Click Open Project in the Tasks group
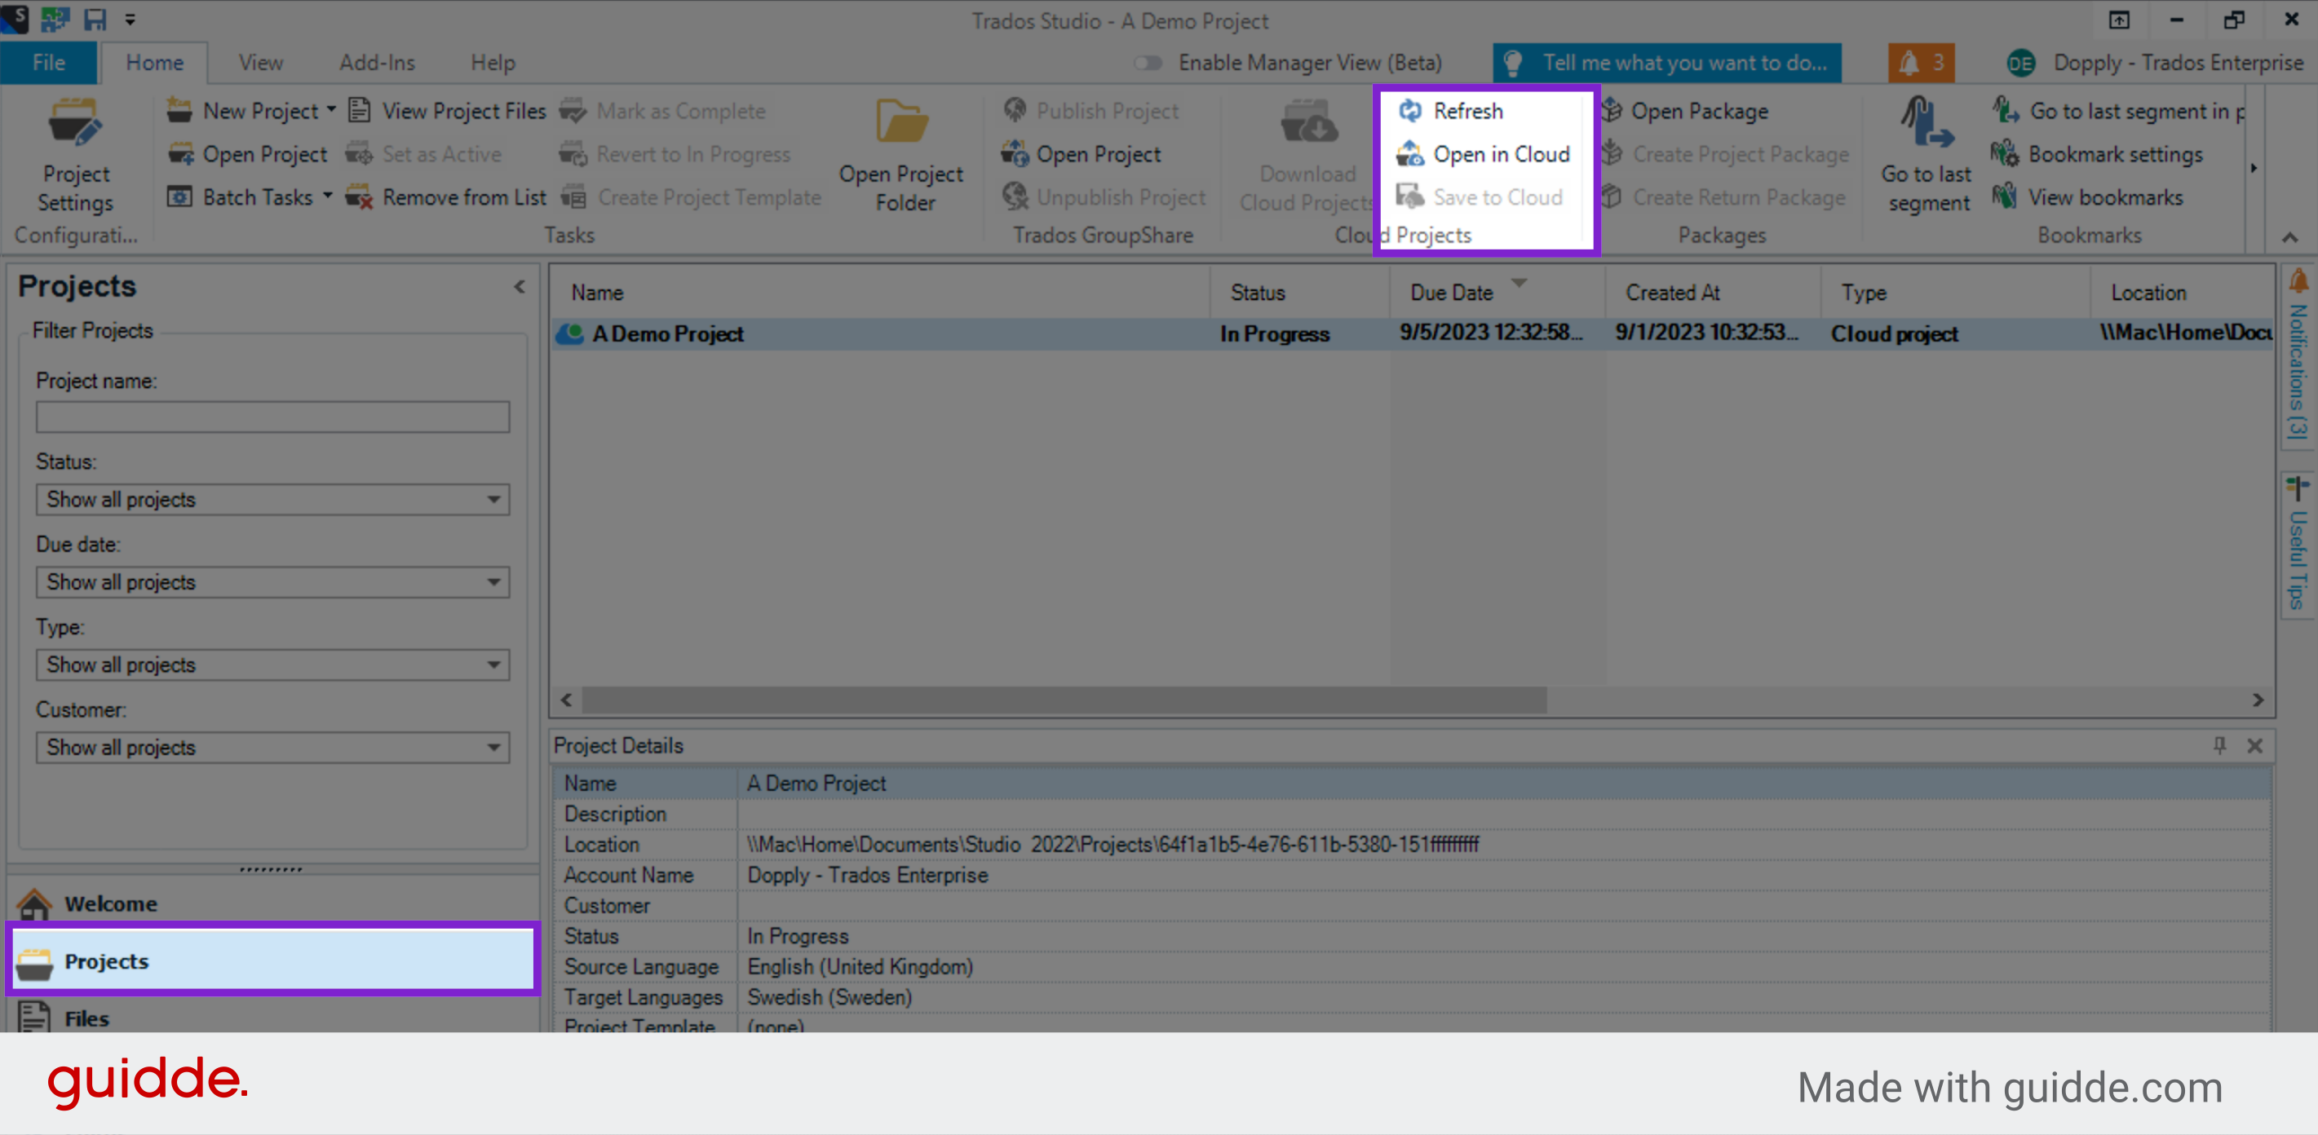 pyautogui.click(x=247, y=154)
